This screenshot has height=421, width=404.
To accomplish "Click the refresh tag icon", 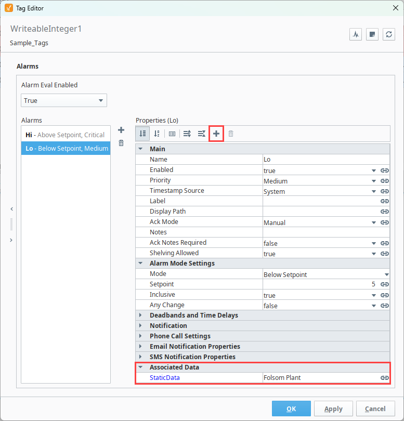I will coord(389,34).
